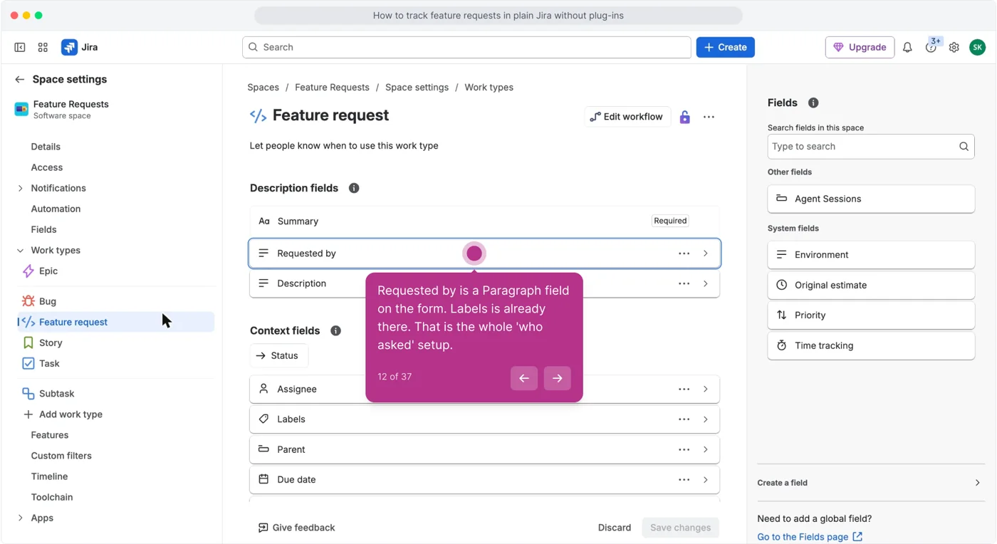Click the info icon beside the Fields heading
The image size is (997, 544).
coord(813,103)
